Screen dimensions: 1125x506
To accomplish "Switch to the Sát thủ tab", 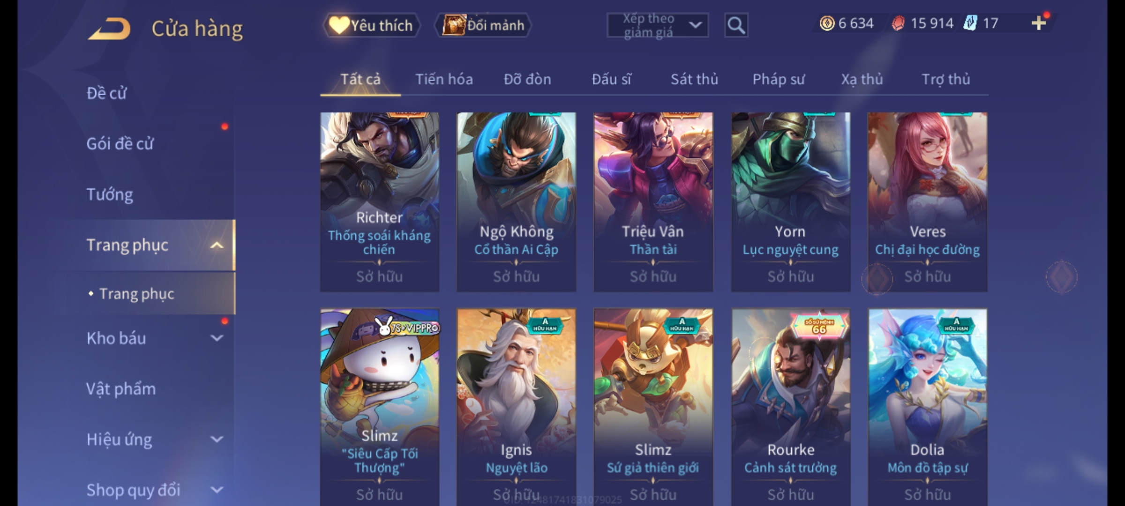I will coord(694,79).
